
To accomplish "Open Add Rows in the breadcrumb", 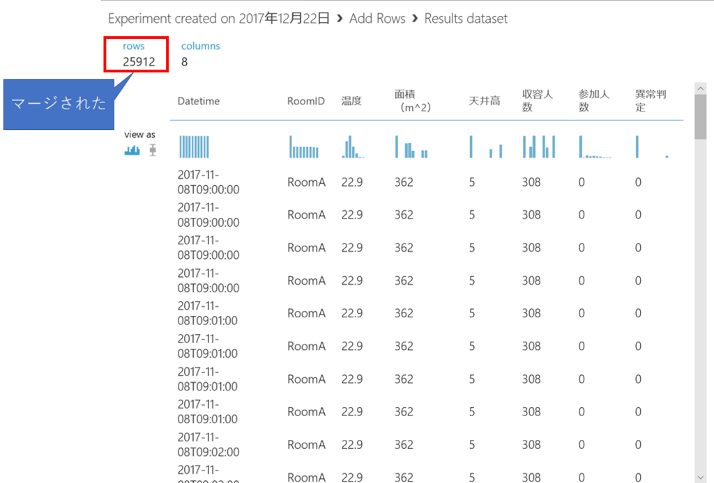I will point(377,19).
